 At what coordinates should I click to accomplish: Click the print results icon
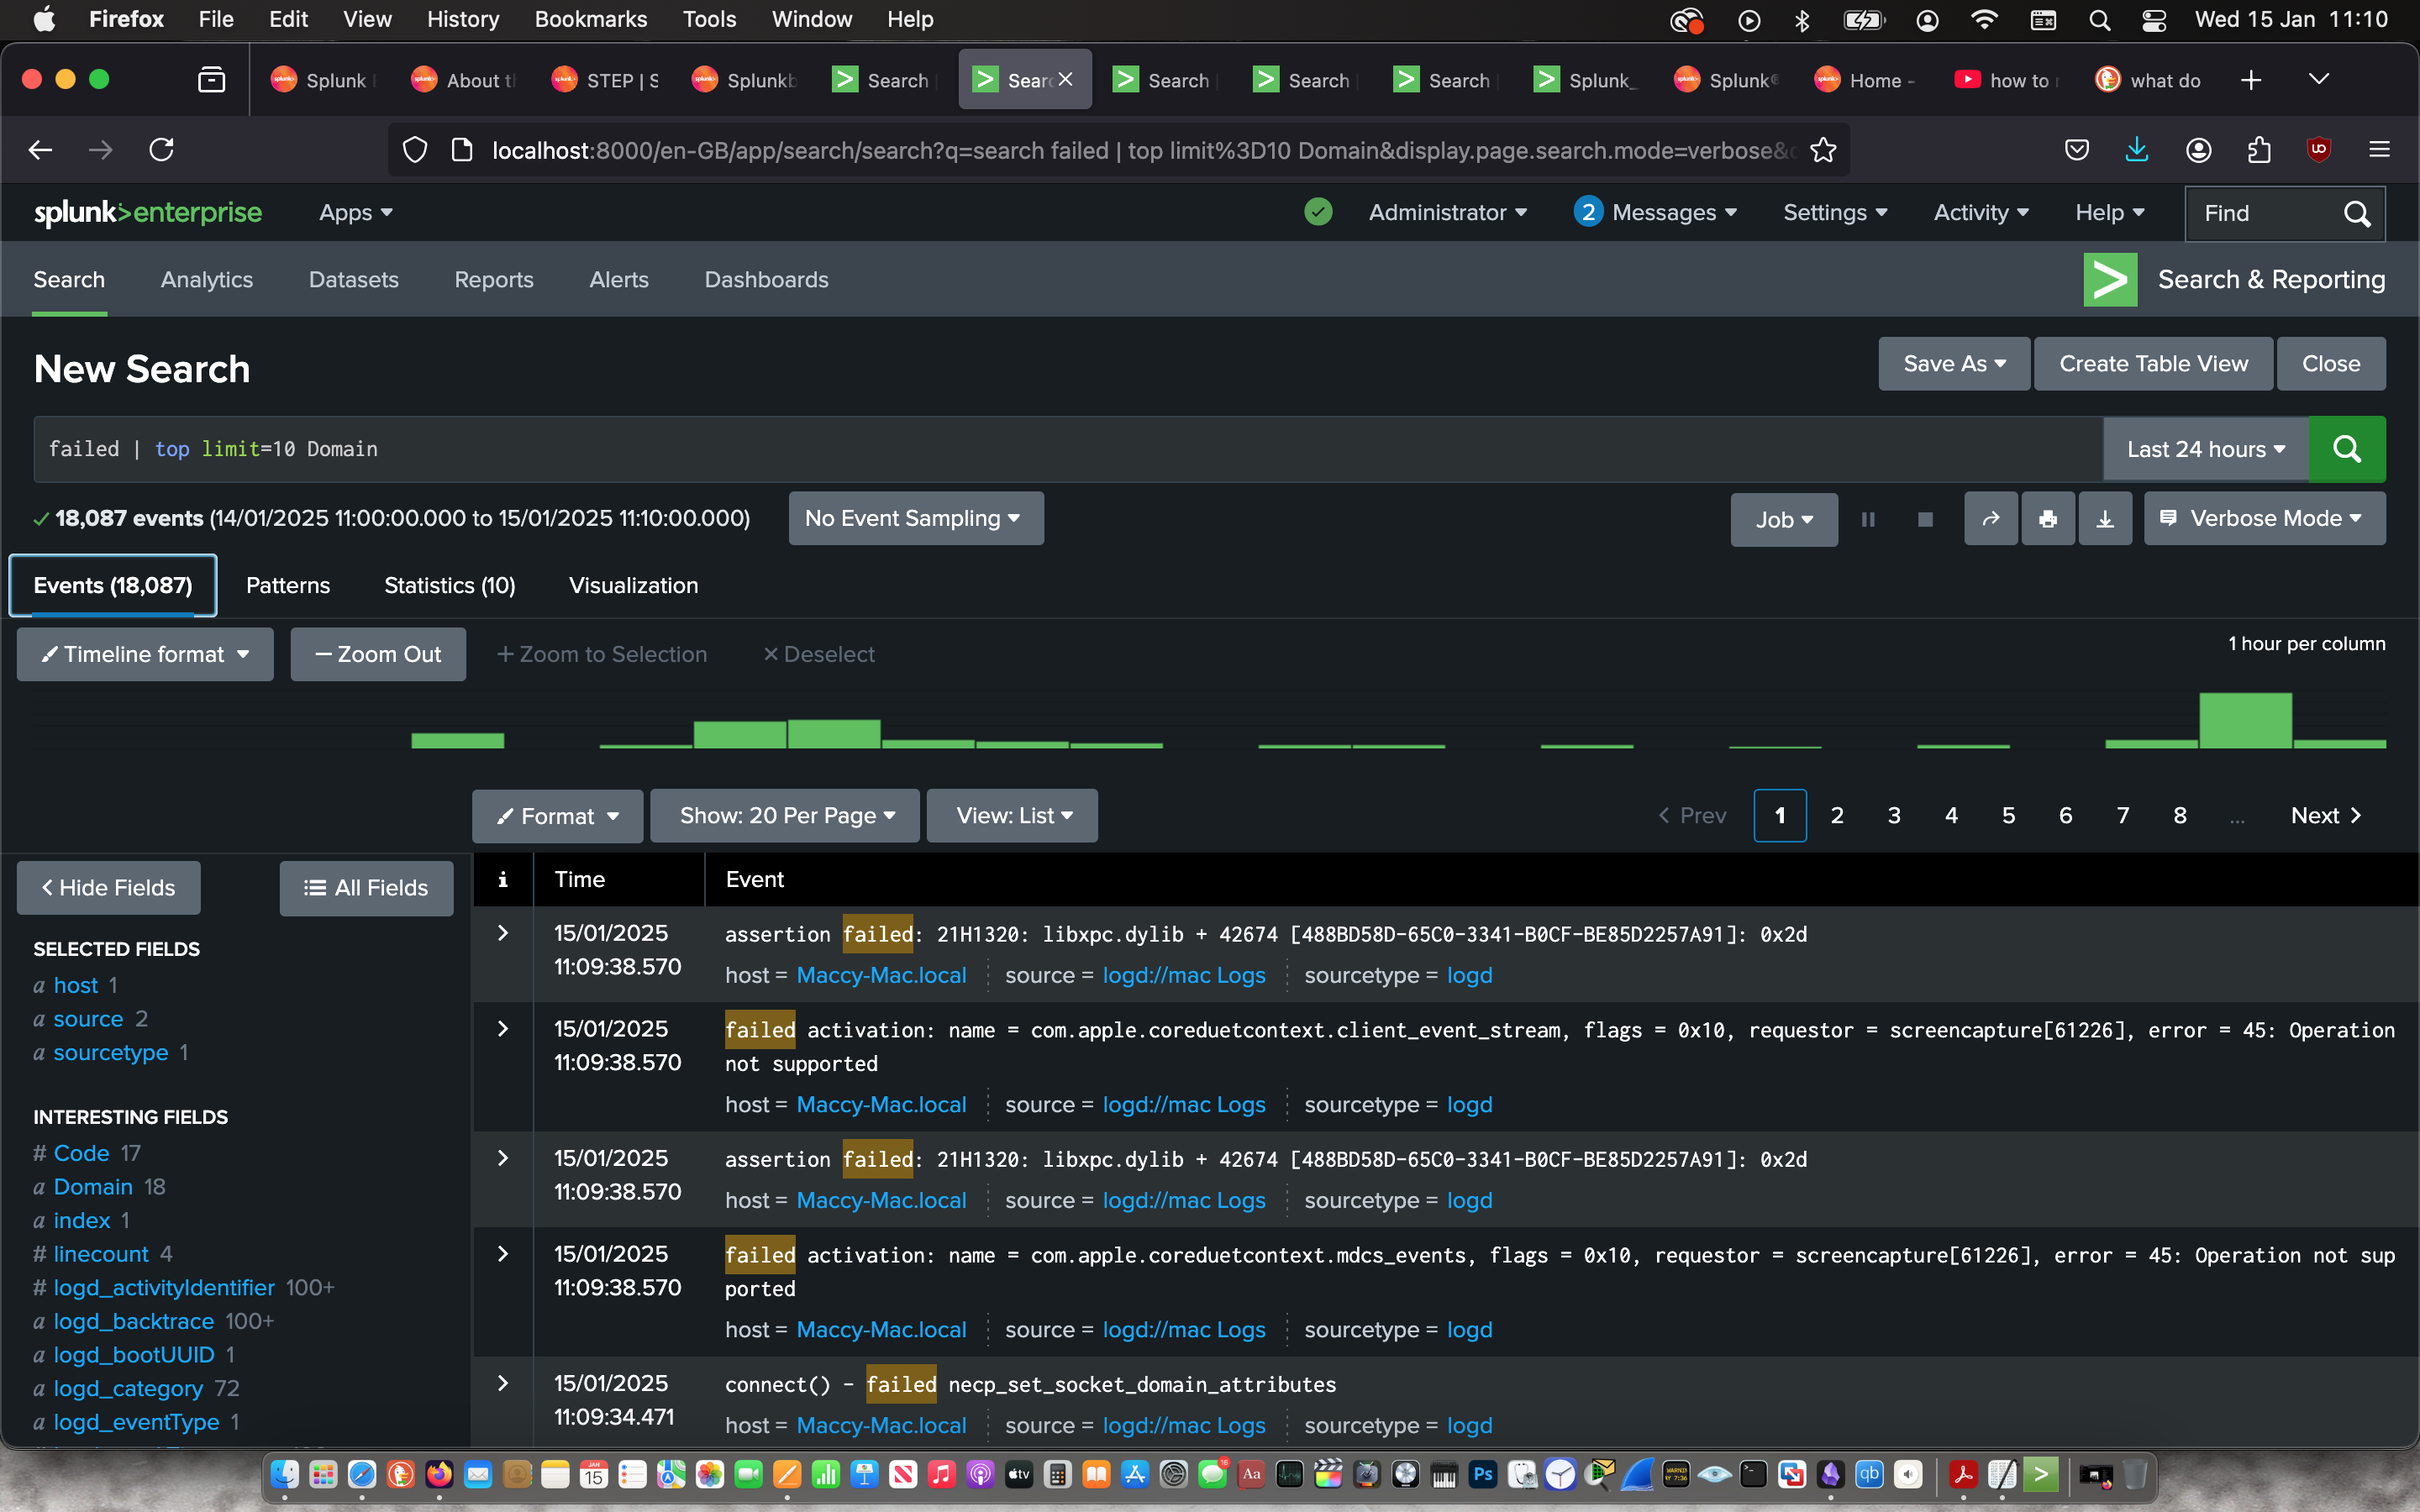coord(2047,519)
